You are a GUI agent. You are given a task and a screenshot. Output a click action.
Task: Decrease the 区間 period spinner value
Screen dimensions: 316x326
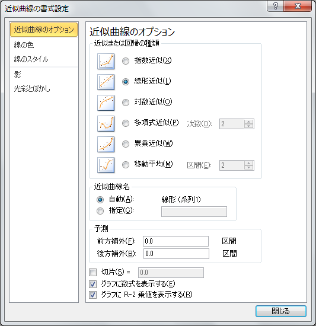(248, 167)
